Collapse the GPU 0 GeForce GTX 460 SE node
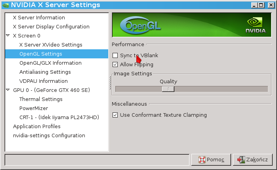 (x=8, y=90)
